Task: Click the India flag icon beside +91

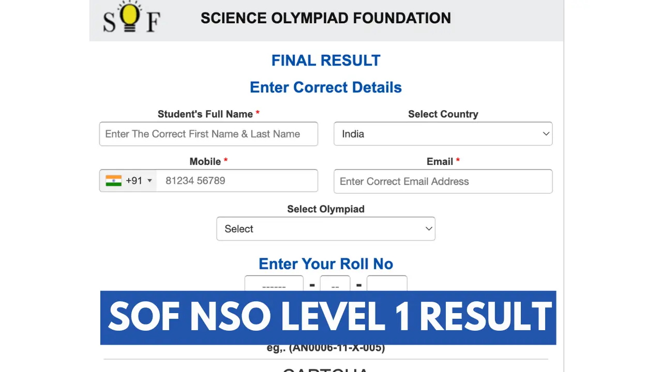Action: [114, 180]
